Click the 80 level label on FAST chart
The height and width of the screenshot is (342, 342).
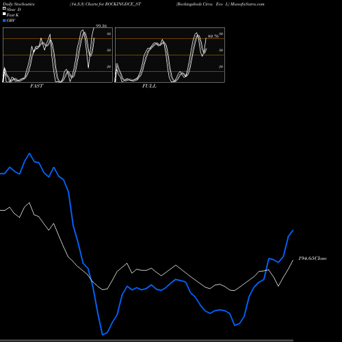(109, 34)
